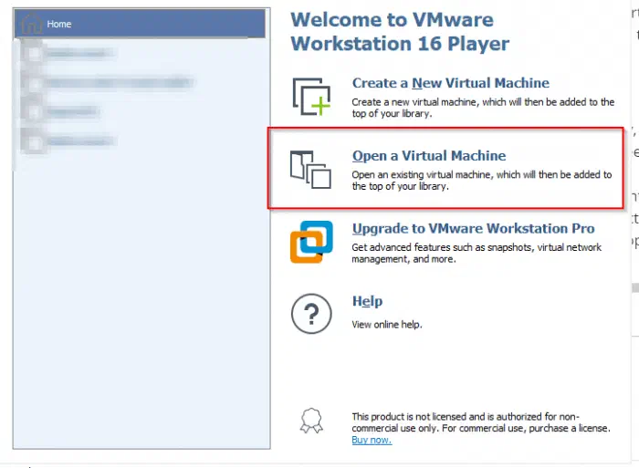
Task: Click 'Get advanced features such as snapshots' text
Action: [477, 253]
